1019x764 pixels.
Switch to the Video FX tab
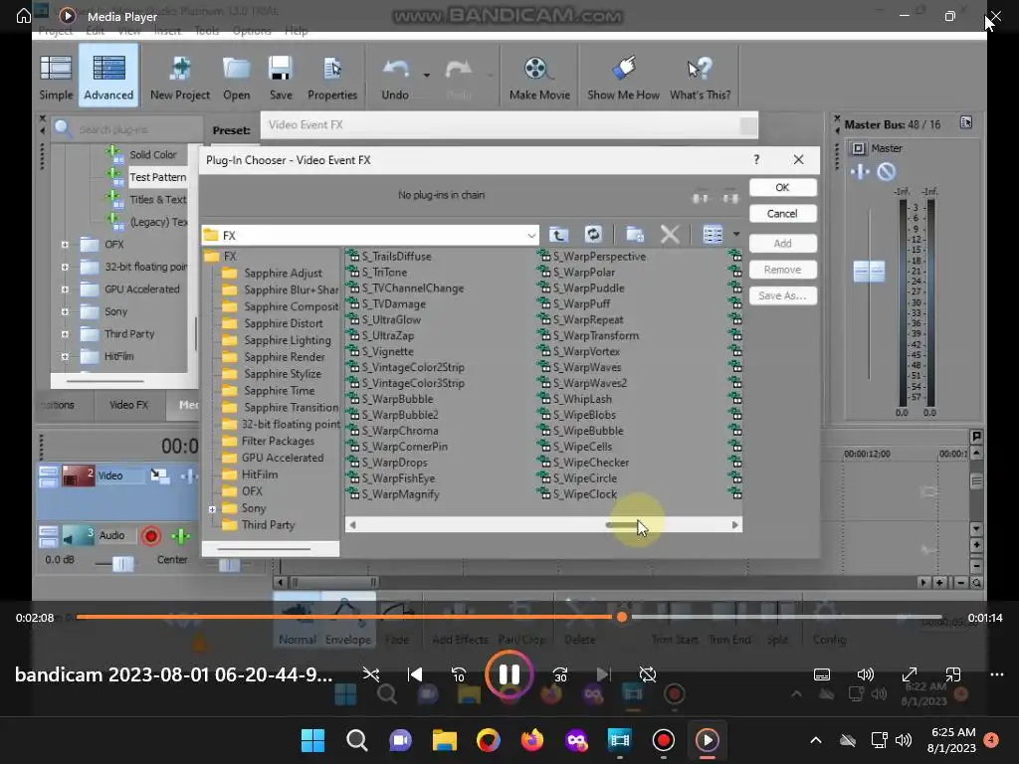point(128,405)
